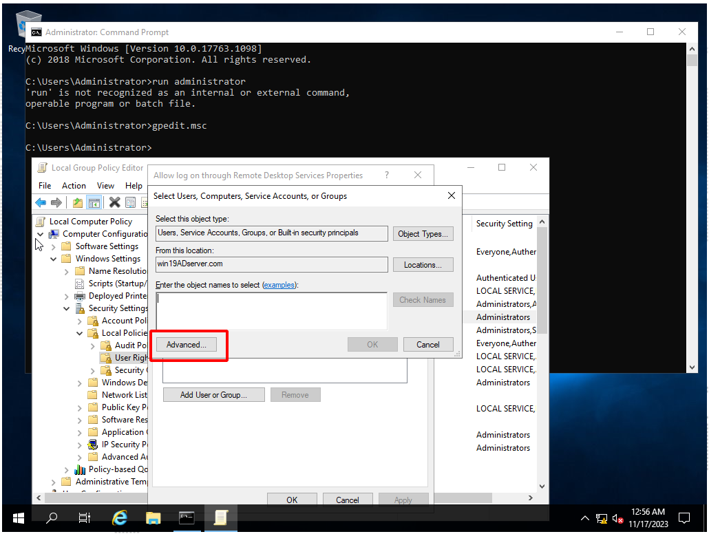Click the Group Policy Editor taskbar icon
The image size is (709, 534).
221,517
